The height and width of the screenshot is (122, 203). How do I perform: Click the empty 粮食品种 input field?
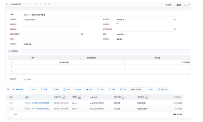[54, 29]
